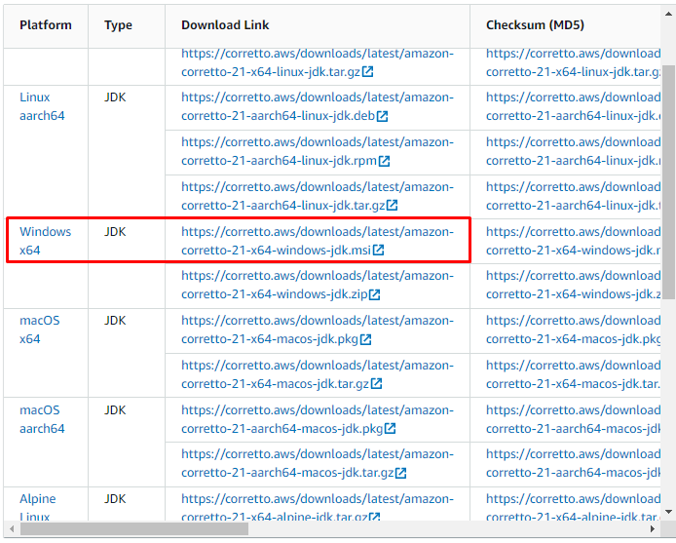Open checksum link for aarch64-macos-jdk.tar.gz
This screenshot has height=543, width=676.
pyautogui.click(x=573, y=464)
